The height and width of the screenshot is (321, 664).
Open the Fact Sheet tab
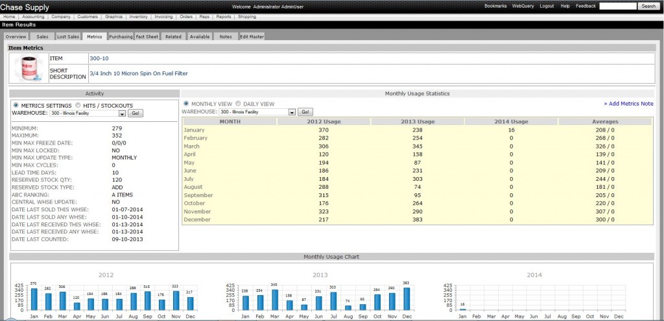147,37
